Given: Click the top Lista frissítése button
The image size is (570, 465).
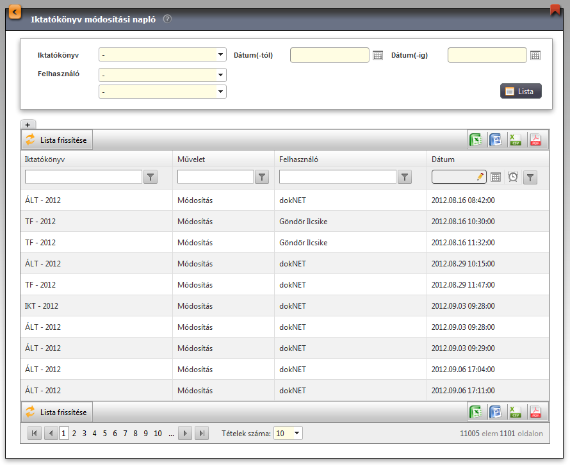Looking at the screenshot, I should tap(57, 140).
